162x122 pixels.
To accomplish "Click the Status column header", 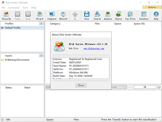I will (9, 88).
